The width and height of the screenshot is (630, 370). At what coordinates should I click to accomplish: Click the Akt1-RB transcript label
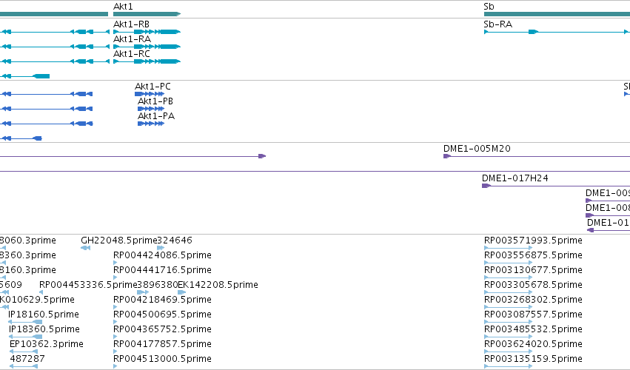pyautogui.click(x=131, y=24)
